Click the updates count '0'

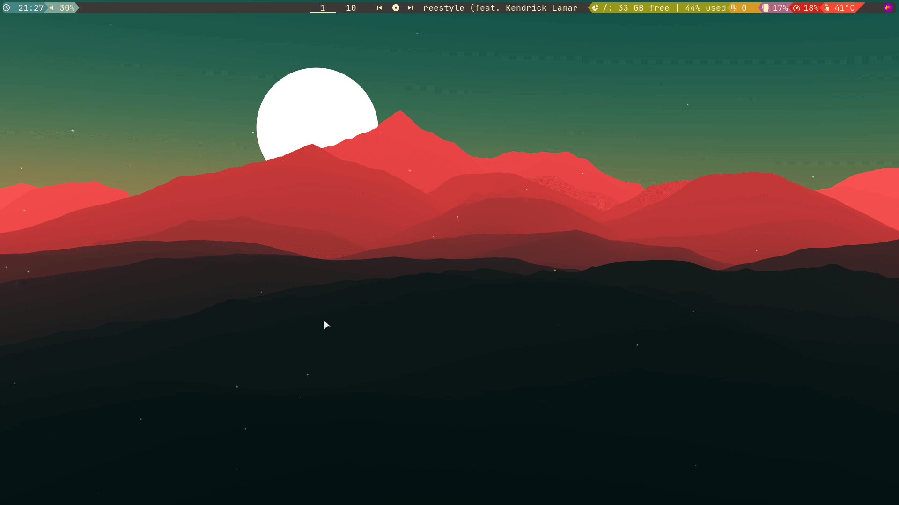tap(744, 8)
